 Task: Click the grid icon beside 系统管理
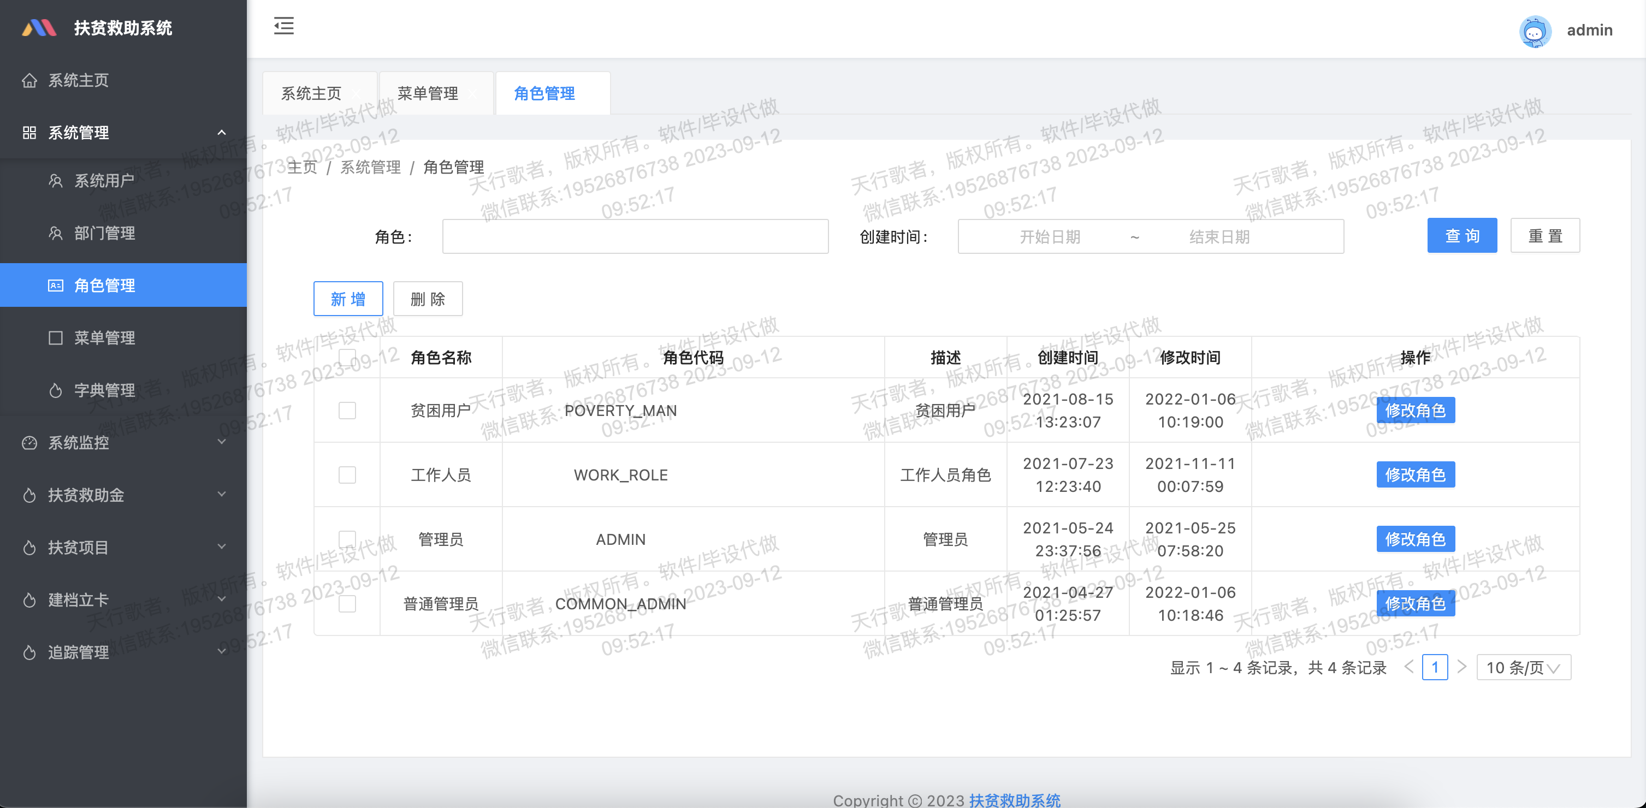tap(29, 133)
